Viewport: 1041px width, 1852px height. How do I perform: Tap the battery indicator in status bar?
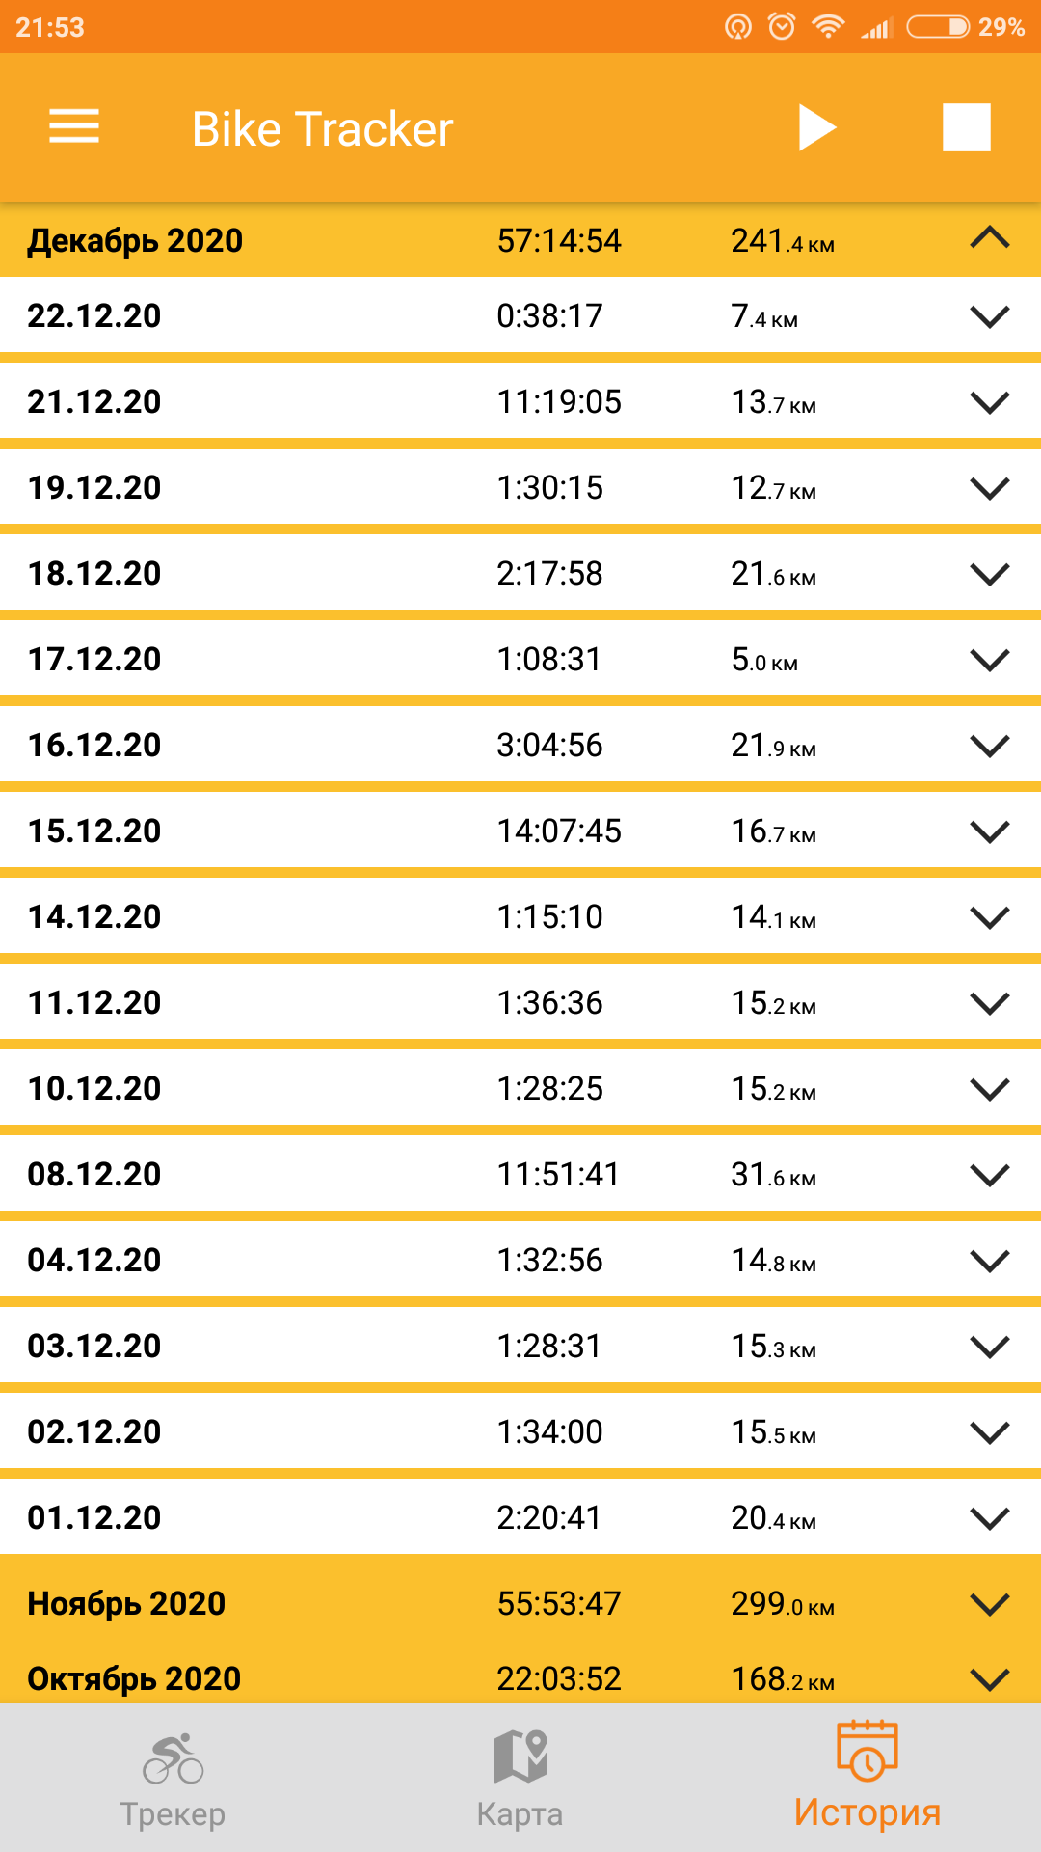[x=938, y=26]
